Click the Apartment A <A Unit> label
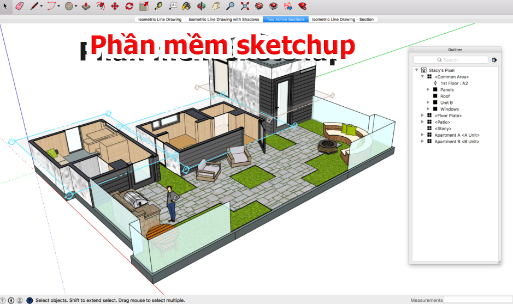This screenshot has height=304, width=513. [x=457, y=135]
